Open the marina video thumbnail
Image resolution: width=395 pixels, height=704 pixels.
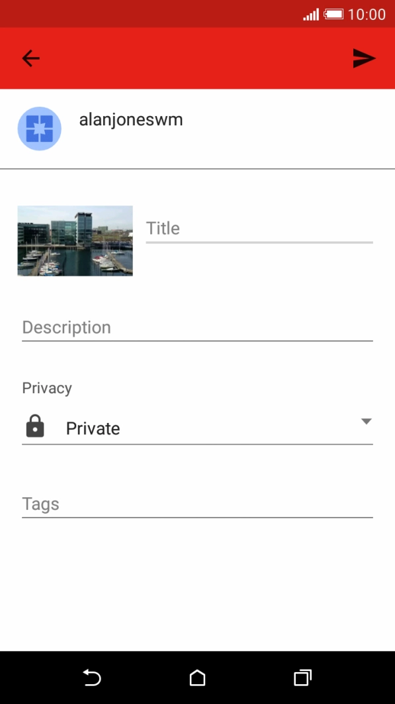[75, 241]
